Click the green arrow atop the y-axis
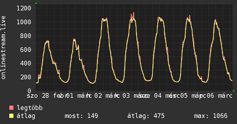The height and width of the screenshot is (124, 237). click(36, 3)
